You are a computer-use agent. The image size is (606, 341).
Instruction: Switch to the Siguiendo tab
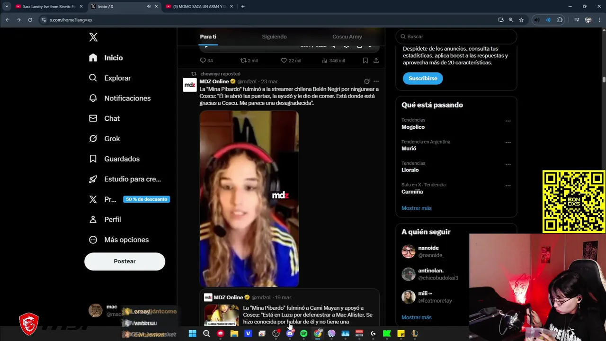[x=274, y=36]
